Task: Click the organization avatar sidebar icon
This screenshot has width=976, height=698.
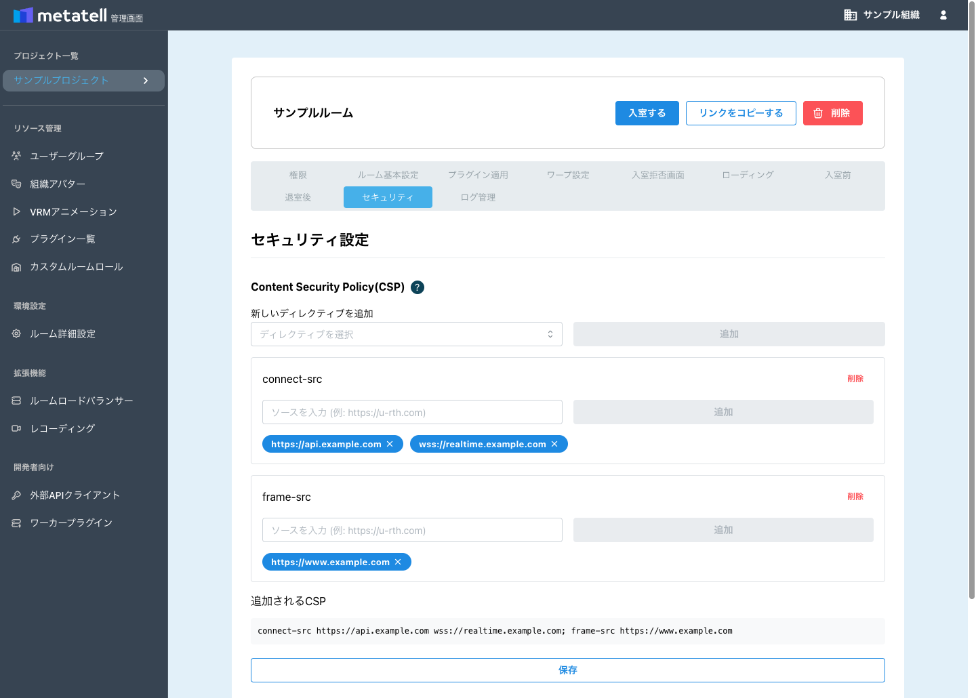Action: (16, 184)
